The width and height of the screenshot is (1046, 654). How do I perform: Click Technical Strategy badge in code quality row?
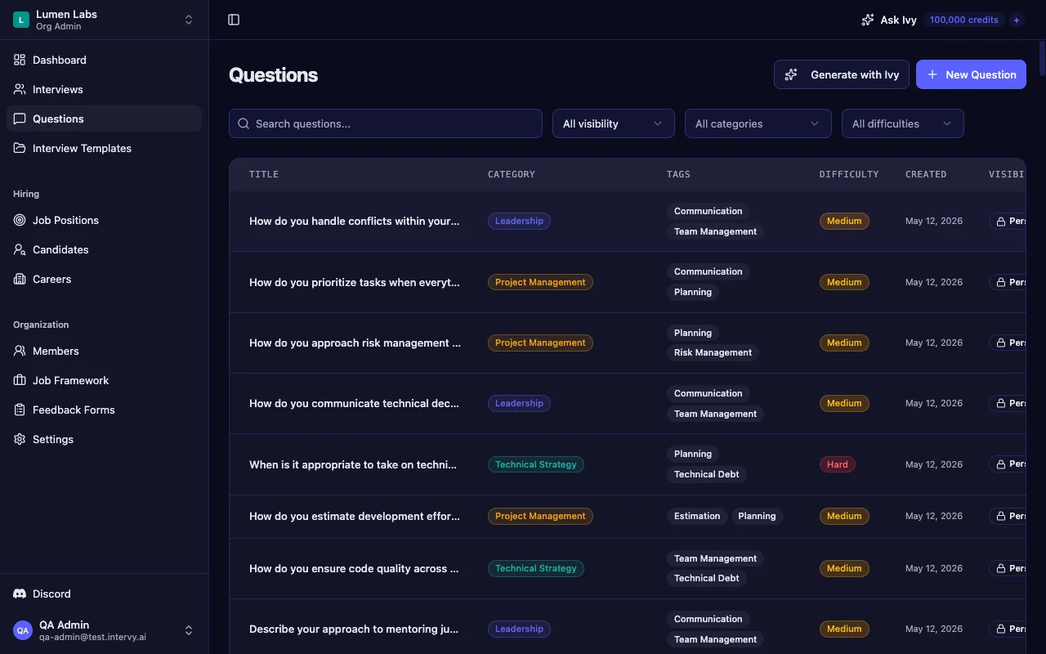click(x=536, y=568)
